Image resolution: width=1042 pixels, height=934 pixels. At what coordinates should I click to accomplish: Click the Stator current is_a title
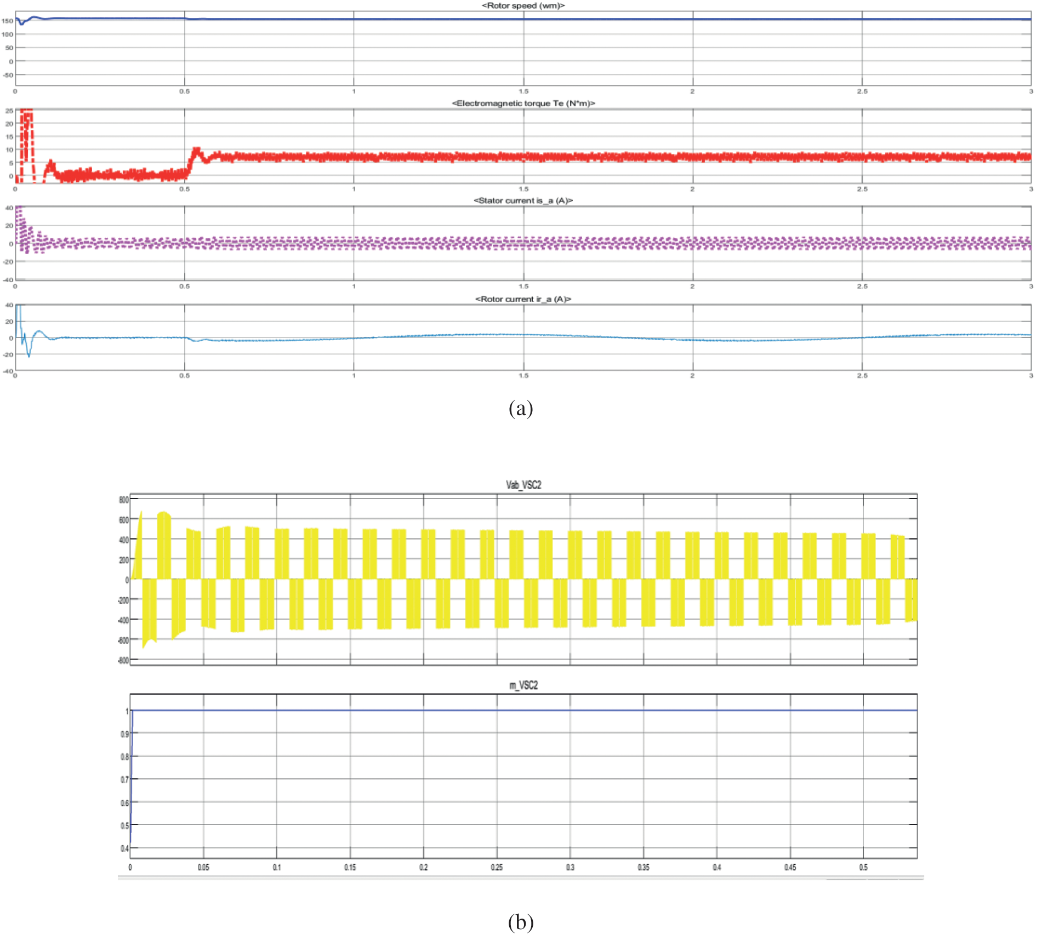pos(523,201)
